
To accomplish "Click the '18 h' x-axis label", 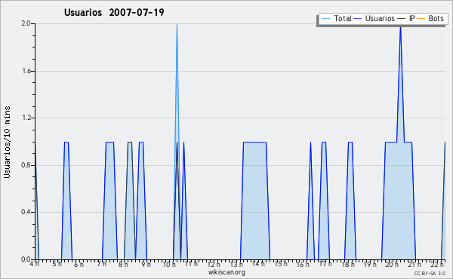I will point(348,264).
